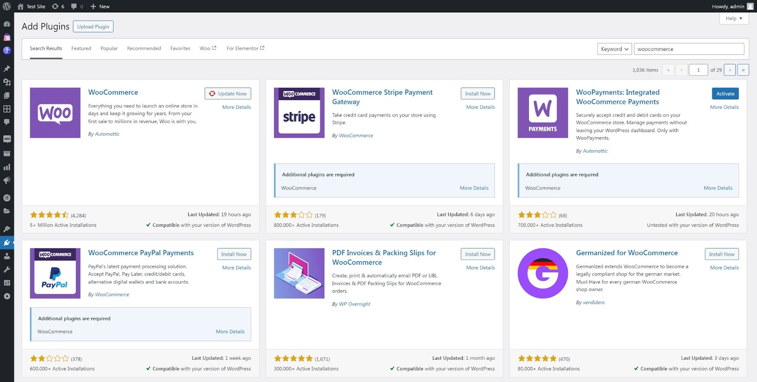Switch to Featured tab

click(81, 48)
